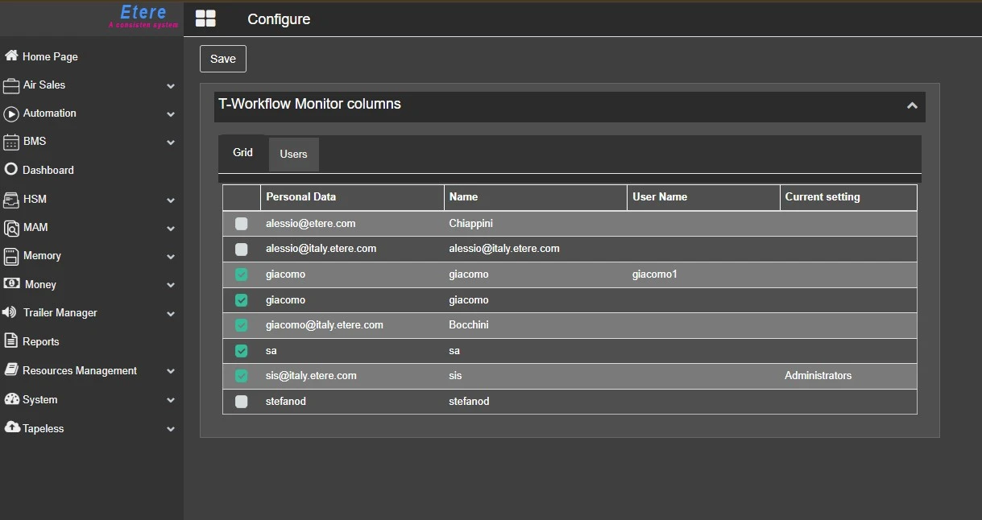The width and height of the screenshot is (982, 520).
Task: Check the alessio@etere.com row checkbox
Action: [242, 224]
